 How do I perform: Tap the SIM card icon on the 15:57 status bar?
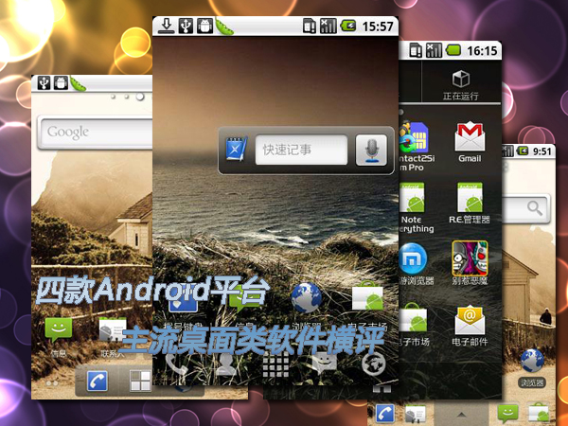click(310, 27)
